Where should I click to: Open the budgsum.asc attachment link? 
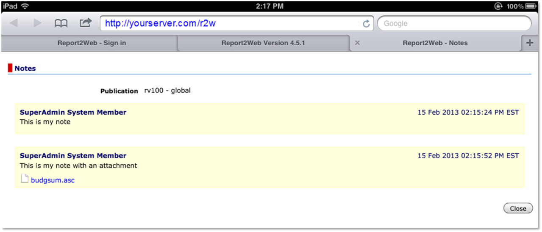pos(53,180)
